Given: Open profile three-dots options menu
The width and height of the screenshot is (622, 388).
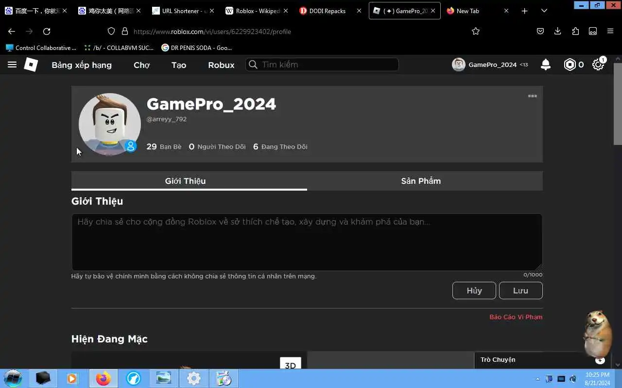Looking at the screenshot, I should click(533, 96).
